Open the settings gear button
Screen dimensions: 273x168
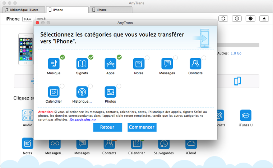point(250,19)
